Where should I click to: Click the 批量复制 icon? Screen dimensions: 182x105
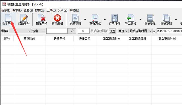pyautogui.click(x=166, y=18)
